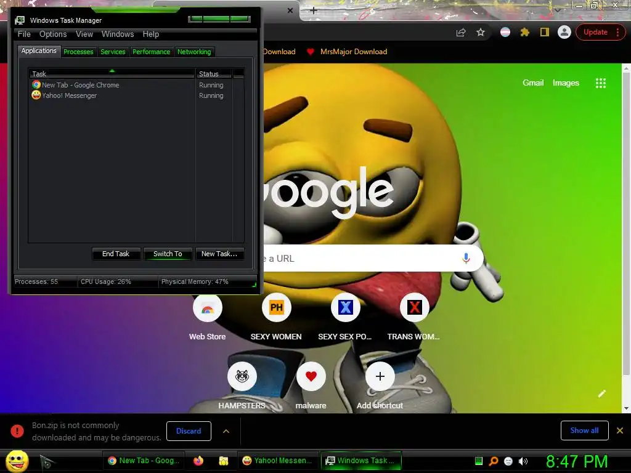Click the orange magnifier tray icon
631x473 pixels.
click(494, 461)
